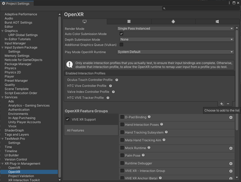This screenshot has height=182, width=241.
Task: Open Mock Runtime gear settings
Action: pyautogui.click(x=231, y=148)
